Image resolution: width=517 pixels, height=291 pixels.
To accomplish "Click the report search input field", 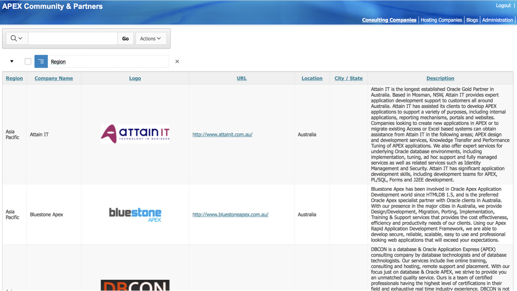I will tap(73, 39).
